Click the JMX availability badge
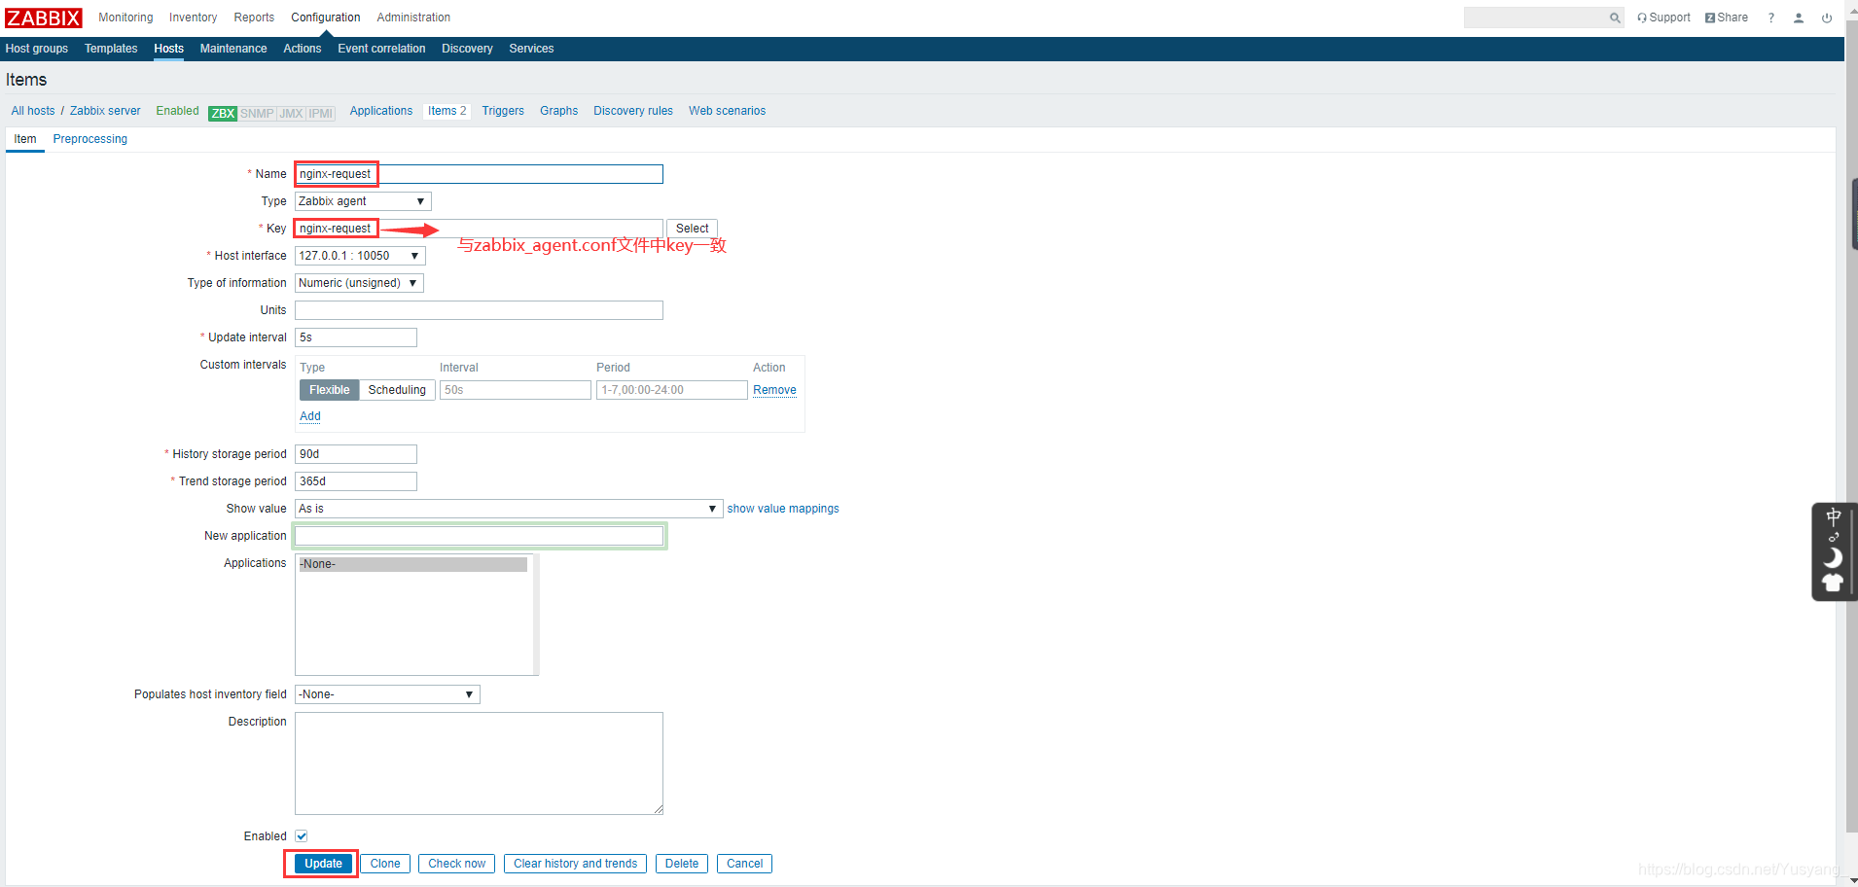This screenshot has width=1858, height=887. tap(291, 113)
